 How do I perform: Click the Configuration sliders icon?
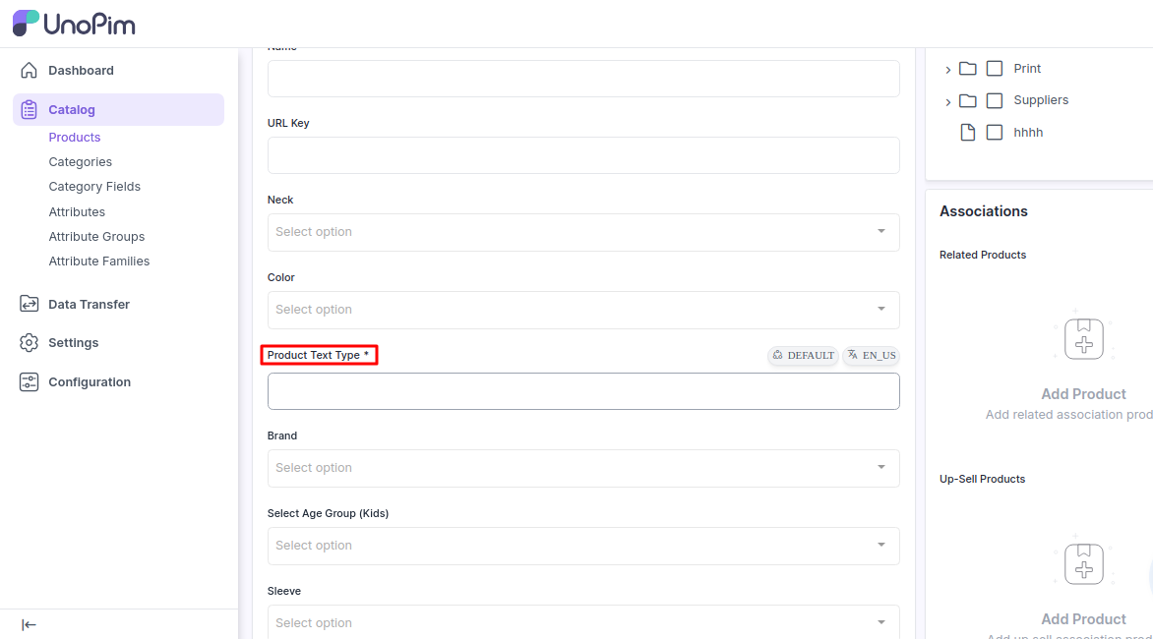[x=30, y=382]
